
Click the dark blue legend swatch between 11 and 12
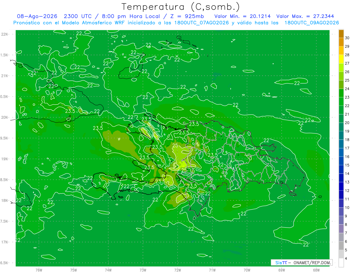tap(341, 195)
